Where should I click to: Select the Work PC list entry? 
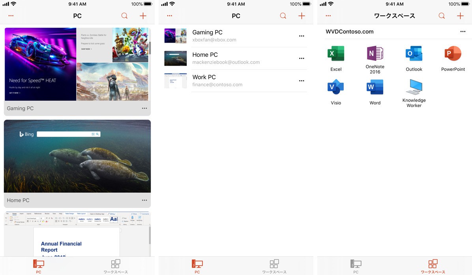pyautogui.click(x=204, y=77)
